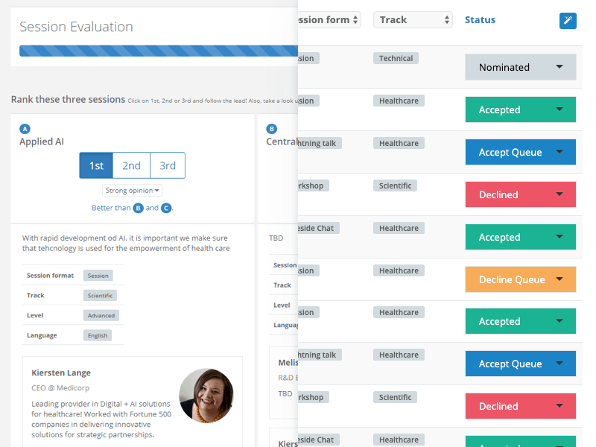
Task: Select 2nd rank for Applied AI
Action: (x=132, y=165)
